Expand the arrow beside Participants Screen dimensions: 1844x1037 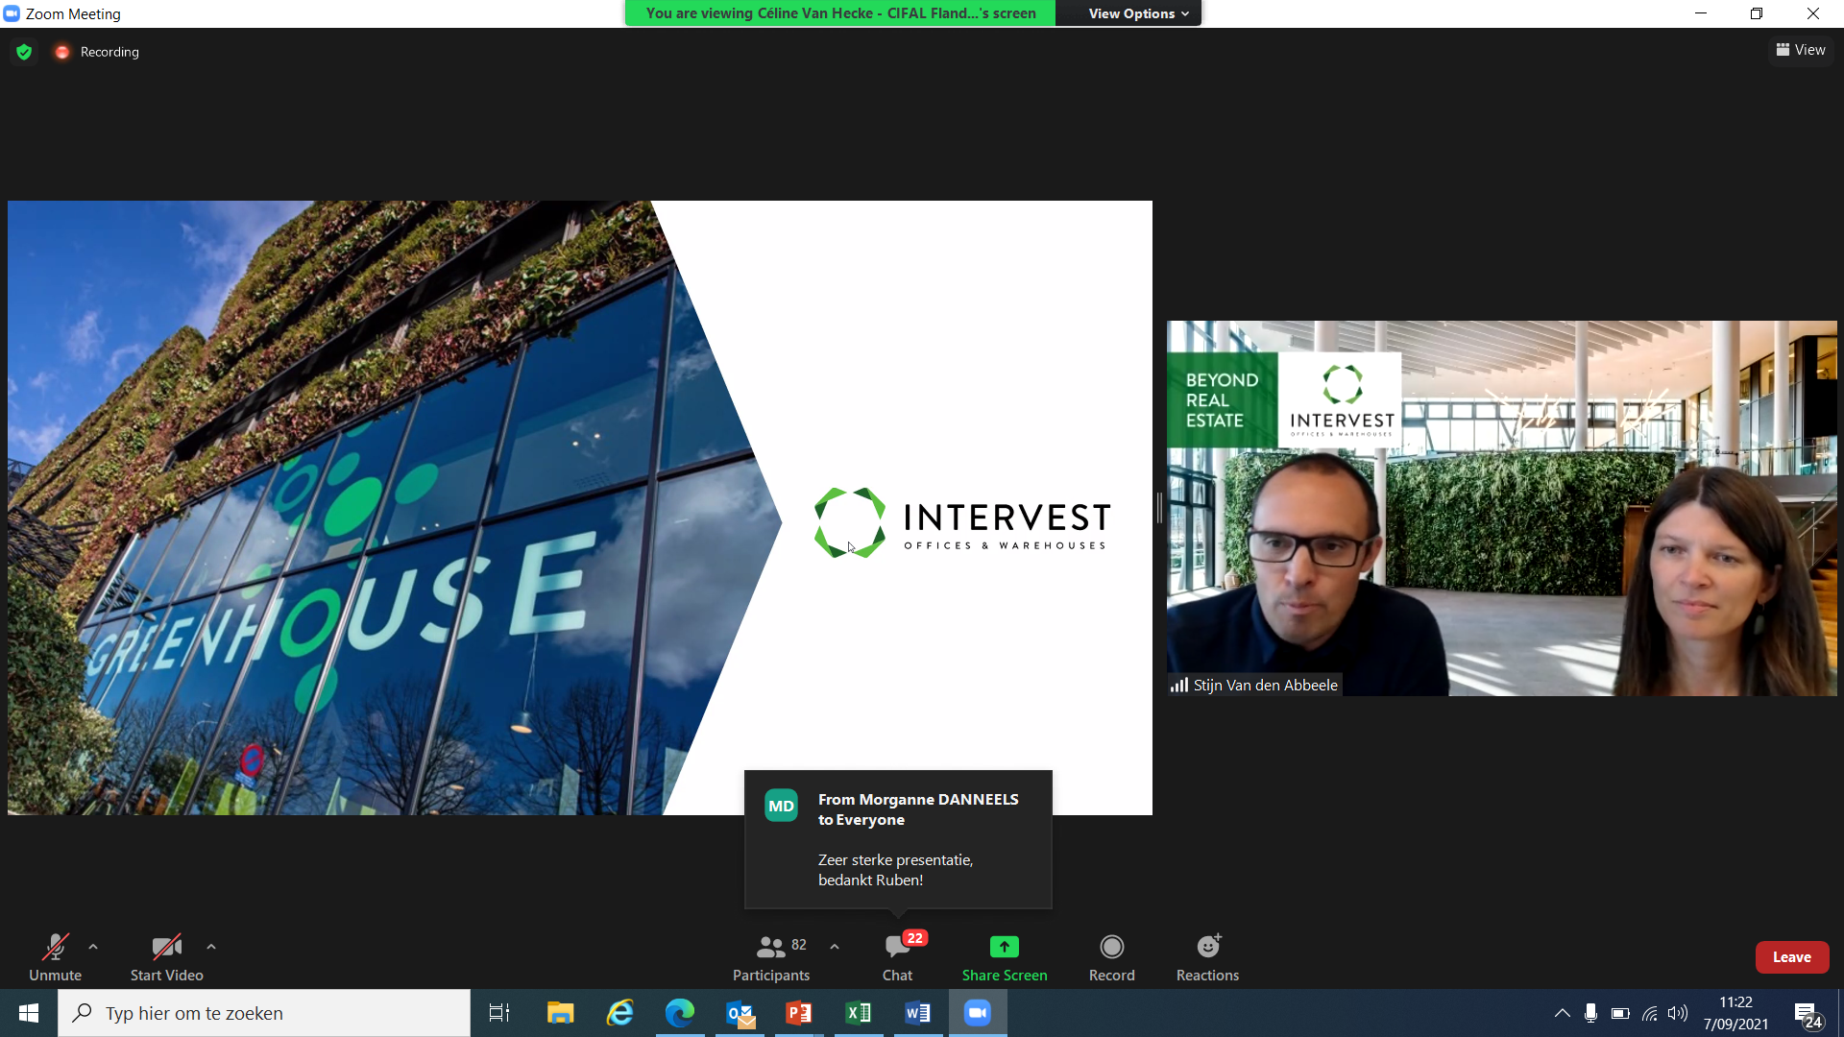[835, 947]
